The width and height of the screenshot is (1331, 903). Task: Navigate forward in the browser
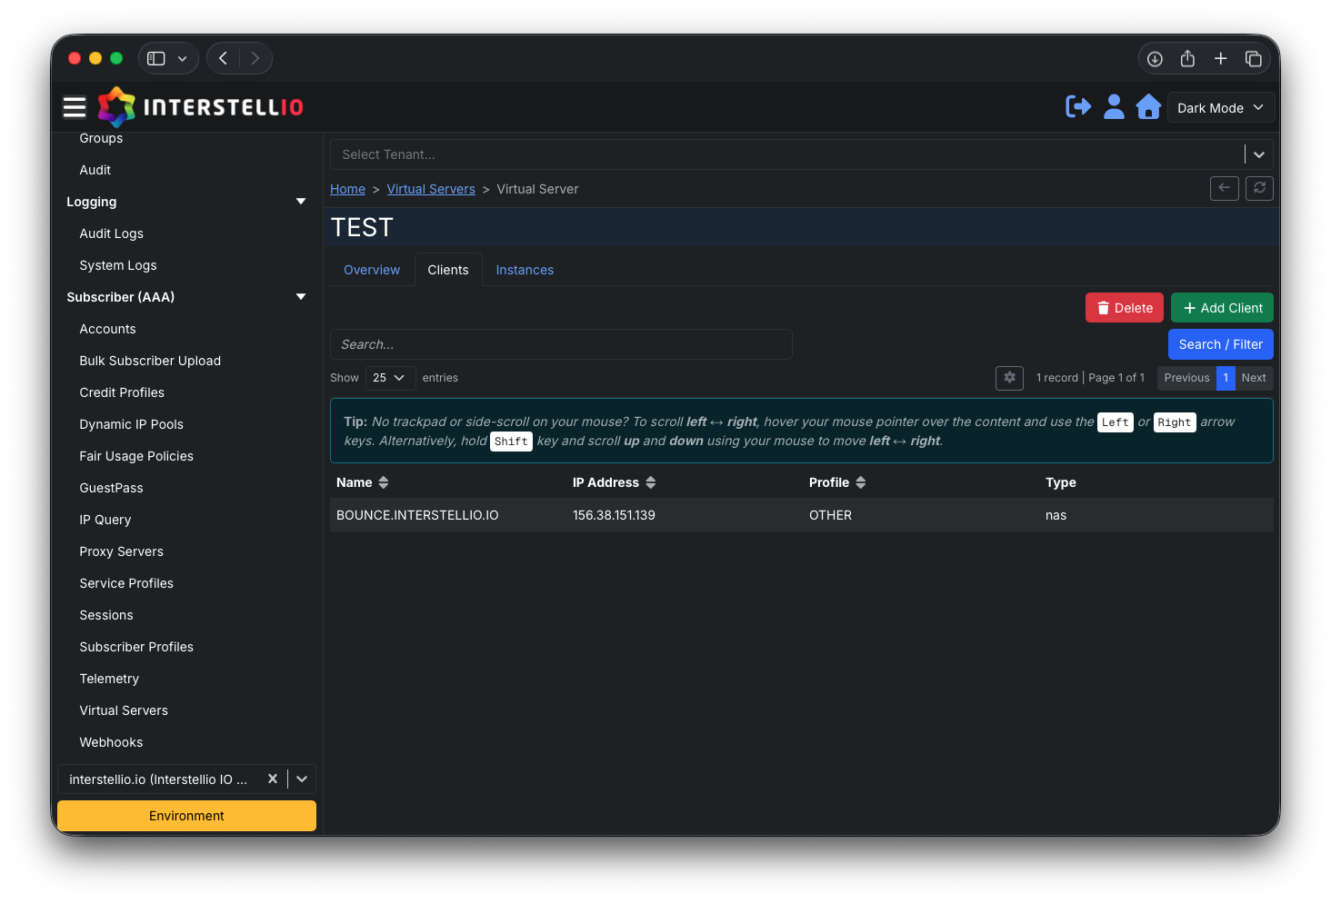click(x=255, y=58)
